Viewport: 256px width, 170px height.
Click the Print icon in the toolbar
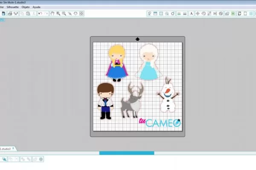(10, 14)
